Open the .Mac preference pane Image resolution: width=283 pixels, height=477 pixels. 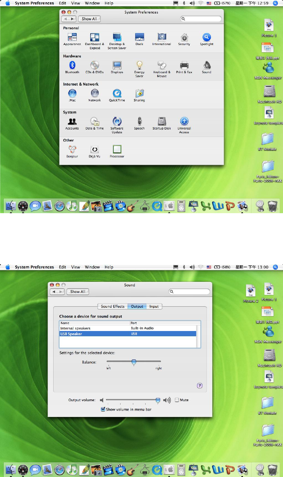coord(72,95)
